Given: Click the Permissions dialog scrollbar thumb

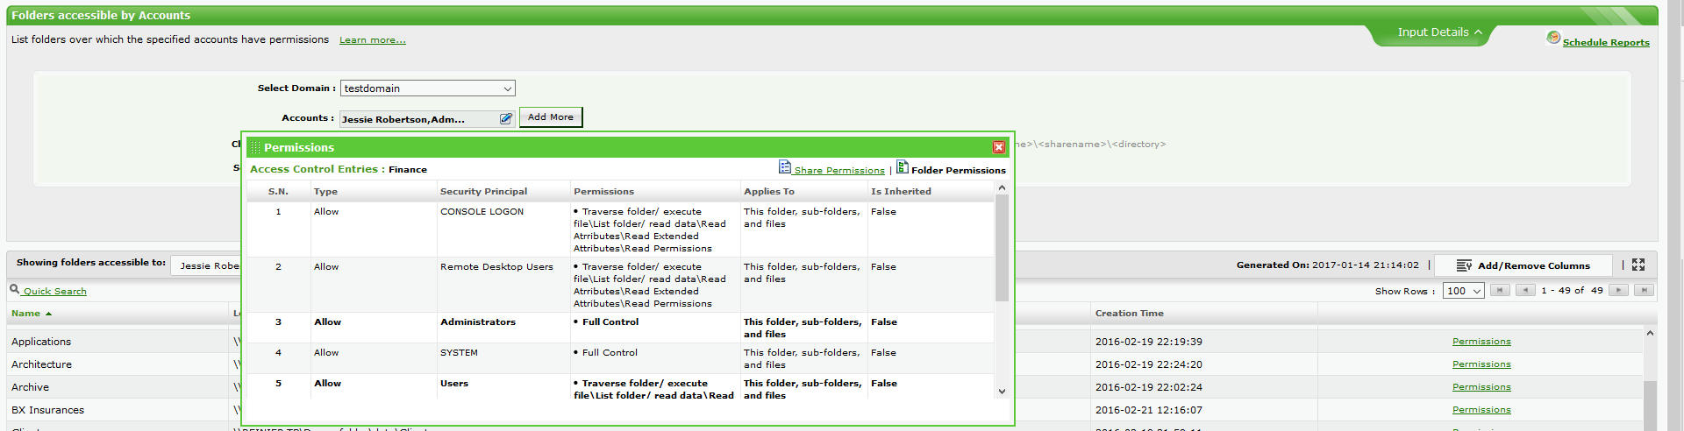Looking at the screenshot, I should 1002,247.
